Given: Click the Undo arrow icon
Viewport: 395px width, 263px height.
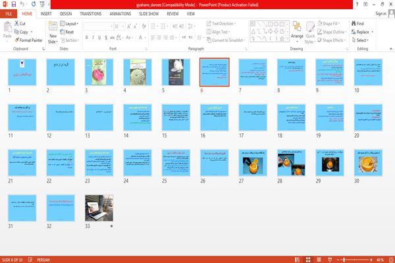Looking at the screenshot, I should click(x=22, y=4).
